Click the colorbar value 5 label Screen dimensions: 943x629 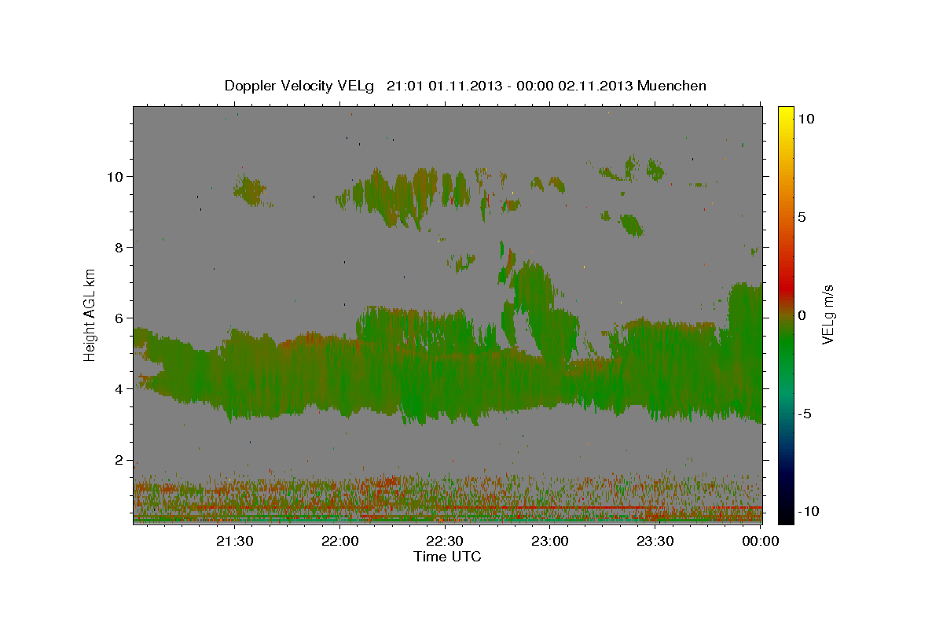802,217
